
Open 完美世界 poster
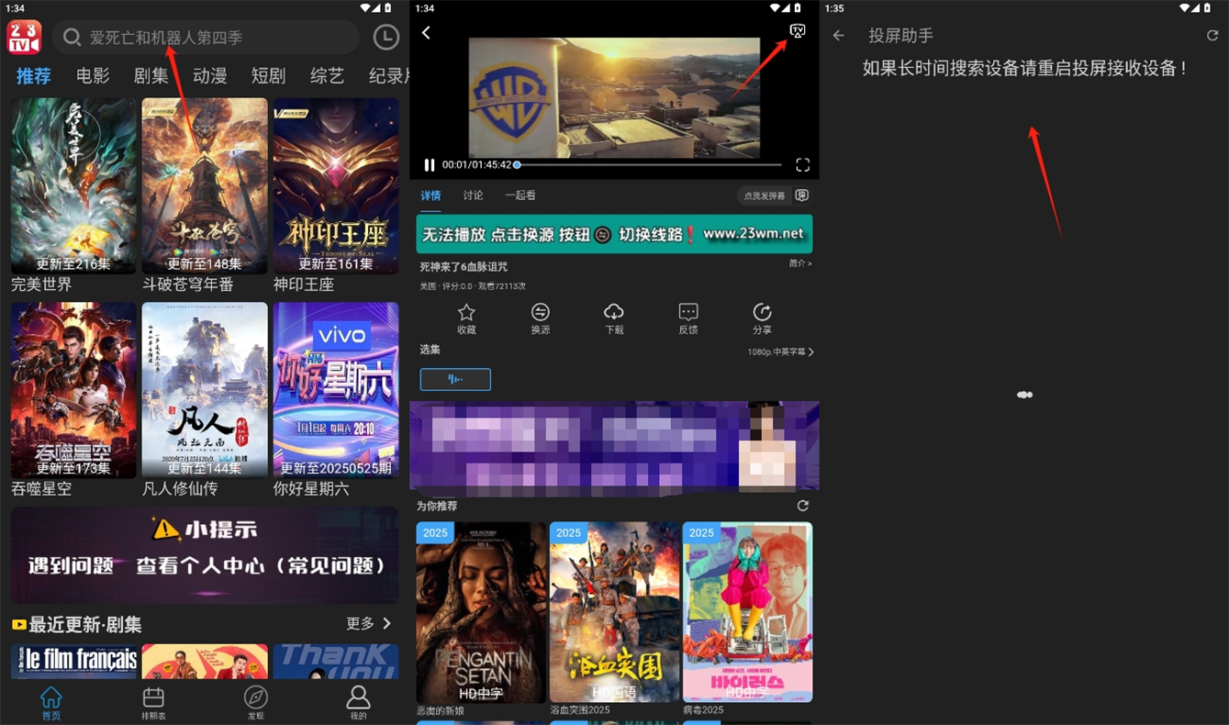[x=73, y=185]
